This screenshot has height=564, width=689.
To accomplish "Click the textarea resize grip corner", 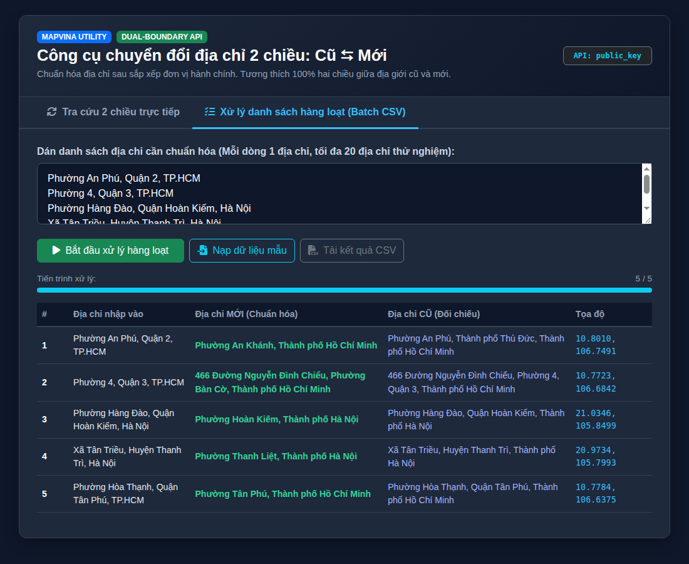I will [x=647, y=220].
